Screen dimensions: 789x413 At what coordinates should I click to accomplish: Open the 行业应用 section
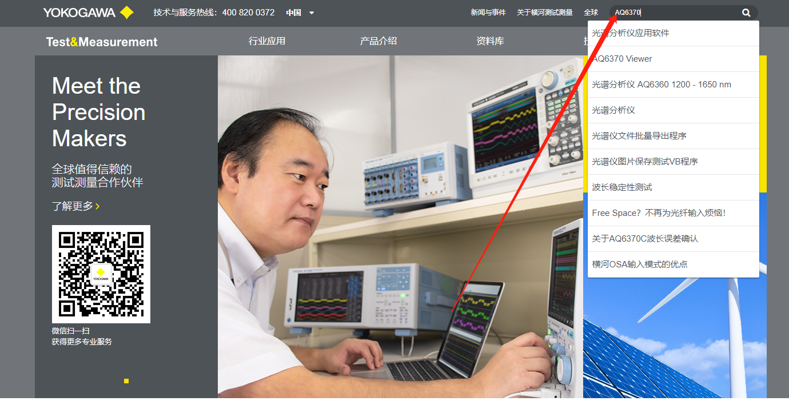266,41
